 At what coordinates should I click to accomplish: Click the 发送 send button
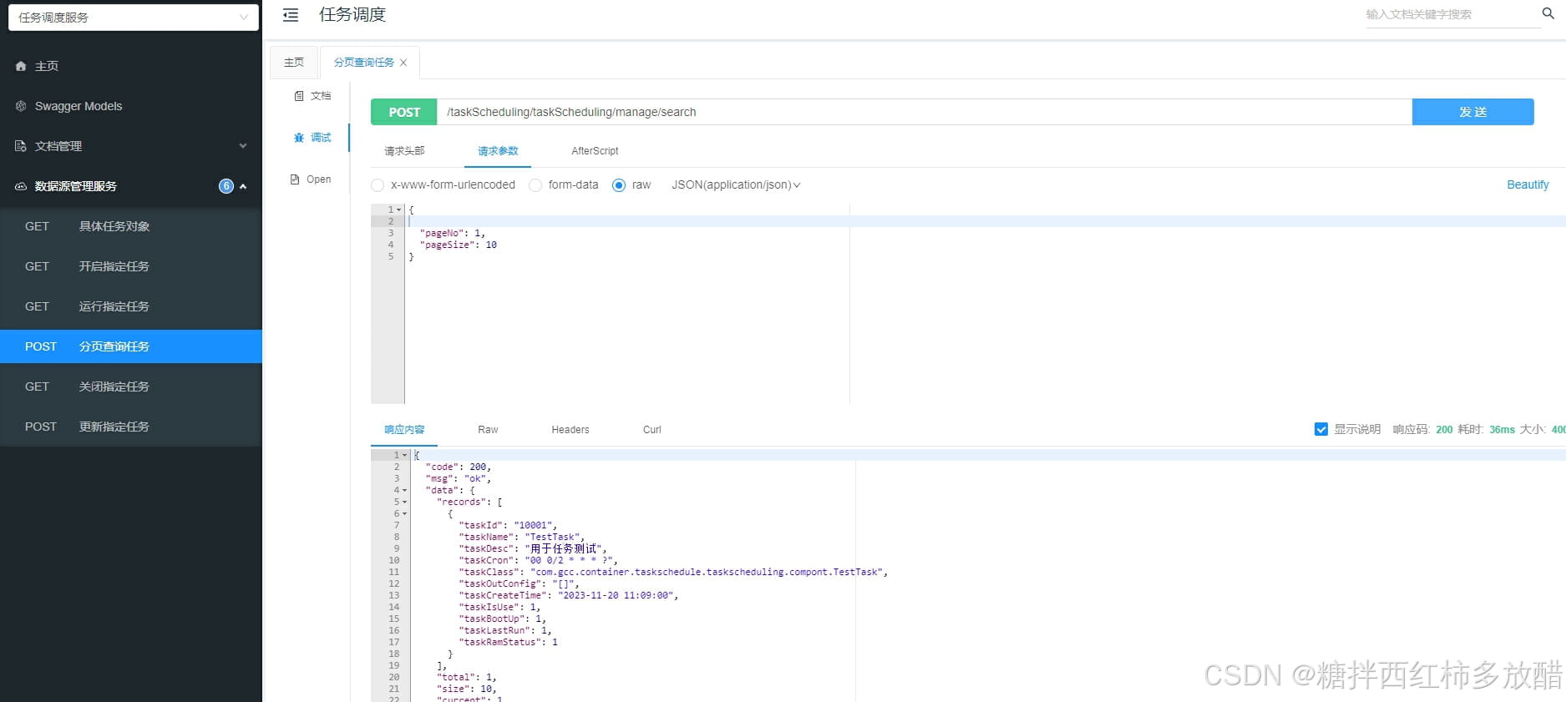click(1472, 112)
